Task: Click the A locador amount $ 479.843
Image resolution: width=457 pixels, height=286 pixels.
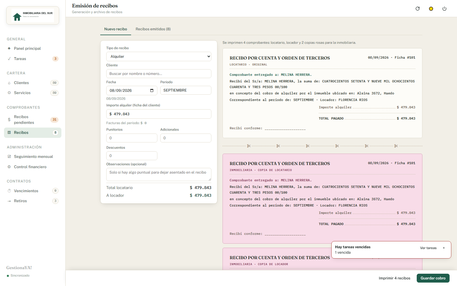Action: (x=201, y=195)
